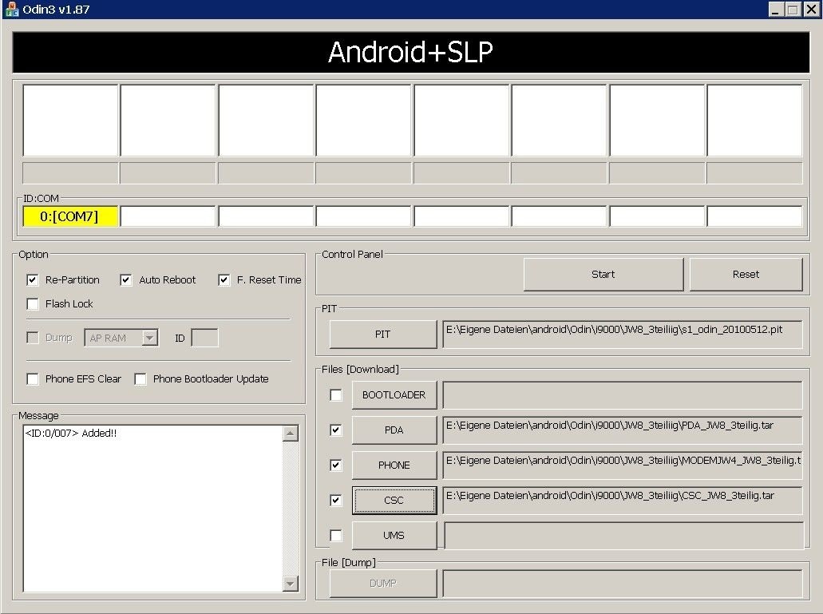This screenshot has height=614, width=823.
Task: Check the UMS file checkbox
Action: [336, 535]
